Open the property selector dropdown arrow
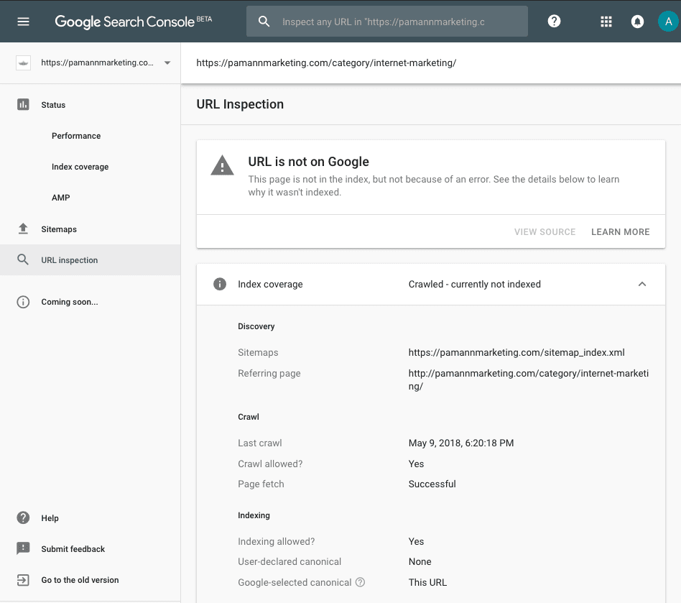Image resolution: width=681 pixels, height=603 pixels. click(x=167, y=63)
